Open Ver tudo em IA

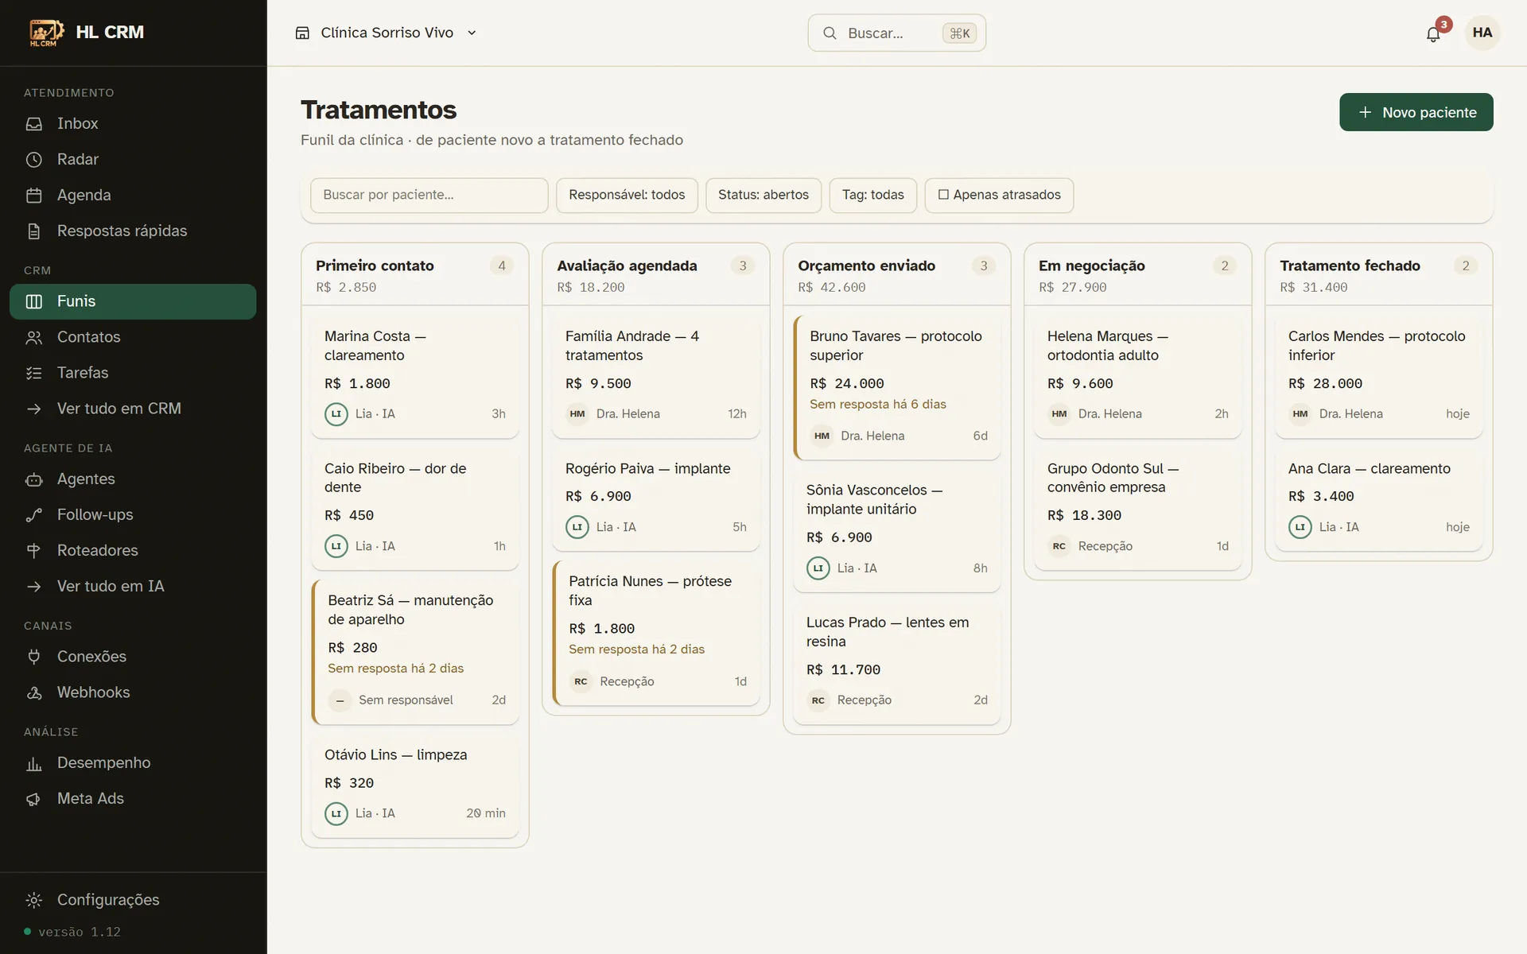[x=133, y=587]
